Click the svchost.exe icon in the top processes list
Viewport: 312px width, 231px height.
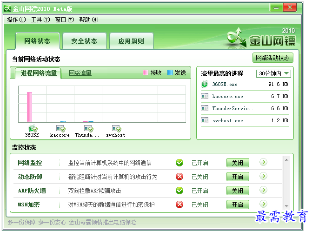click(205, 120)
